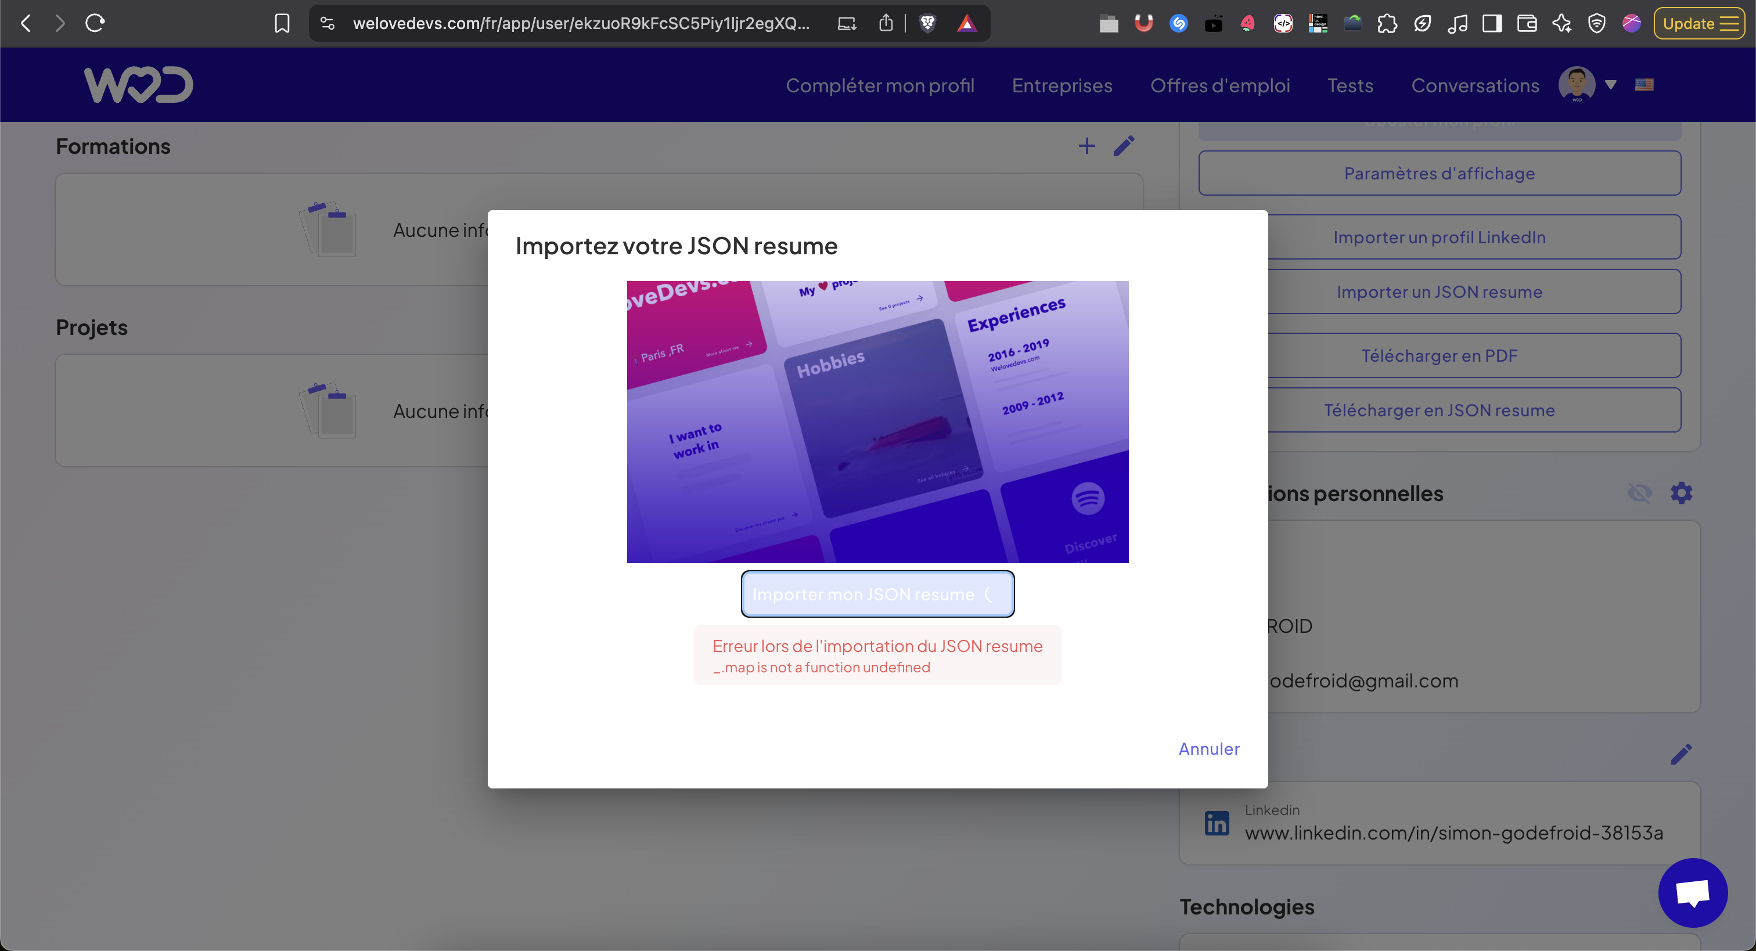This screenshot has height=951, width=1756.
Task: Open the chat support bubble
Action: tap(1693, 892)
